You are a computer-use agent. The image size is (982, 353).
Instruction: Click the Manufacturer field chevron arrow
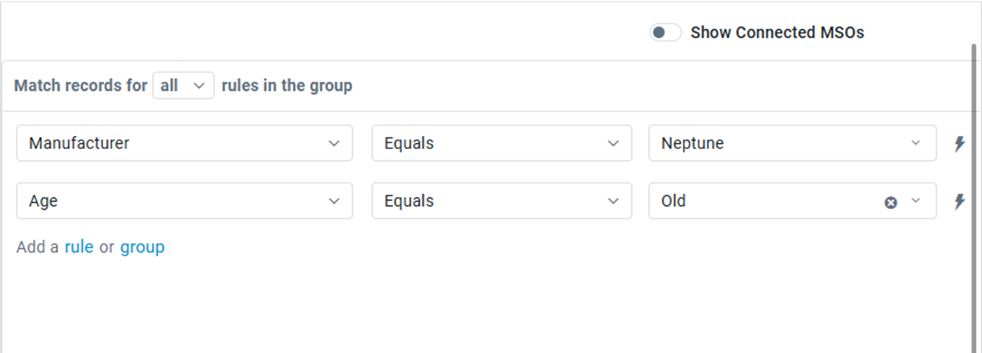[334, 143]
